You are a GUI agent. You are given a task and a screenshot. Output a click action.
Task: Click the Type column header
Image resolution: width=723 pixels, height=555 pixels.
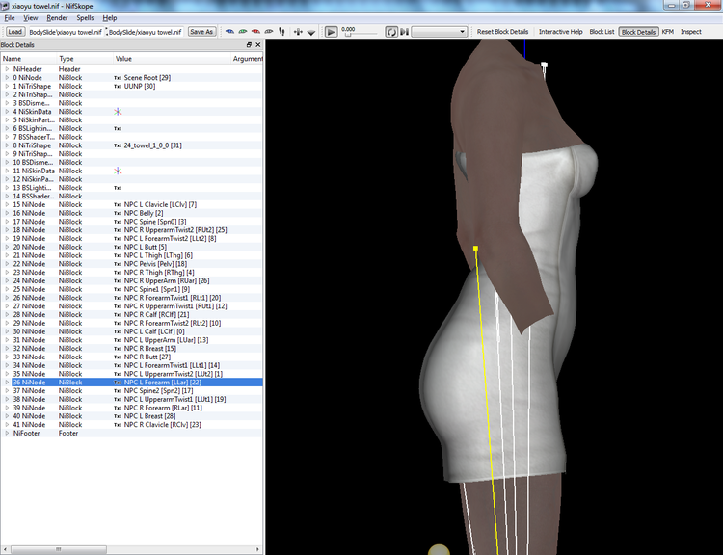[85, 59]
